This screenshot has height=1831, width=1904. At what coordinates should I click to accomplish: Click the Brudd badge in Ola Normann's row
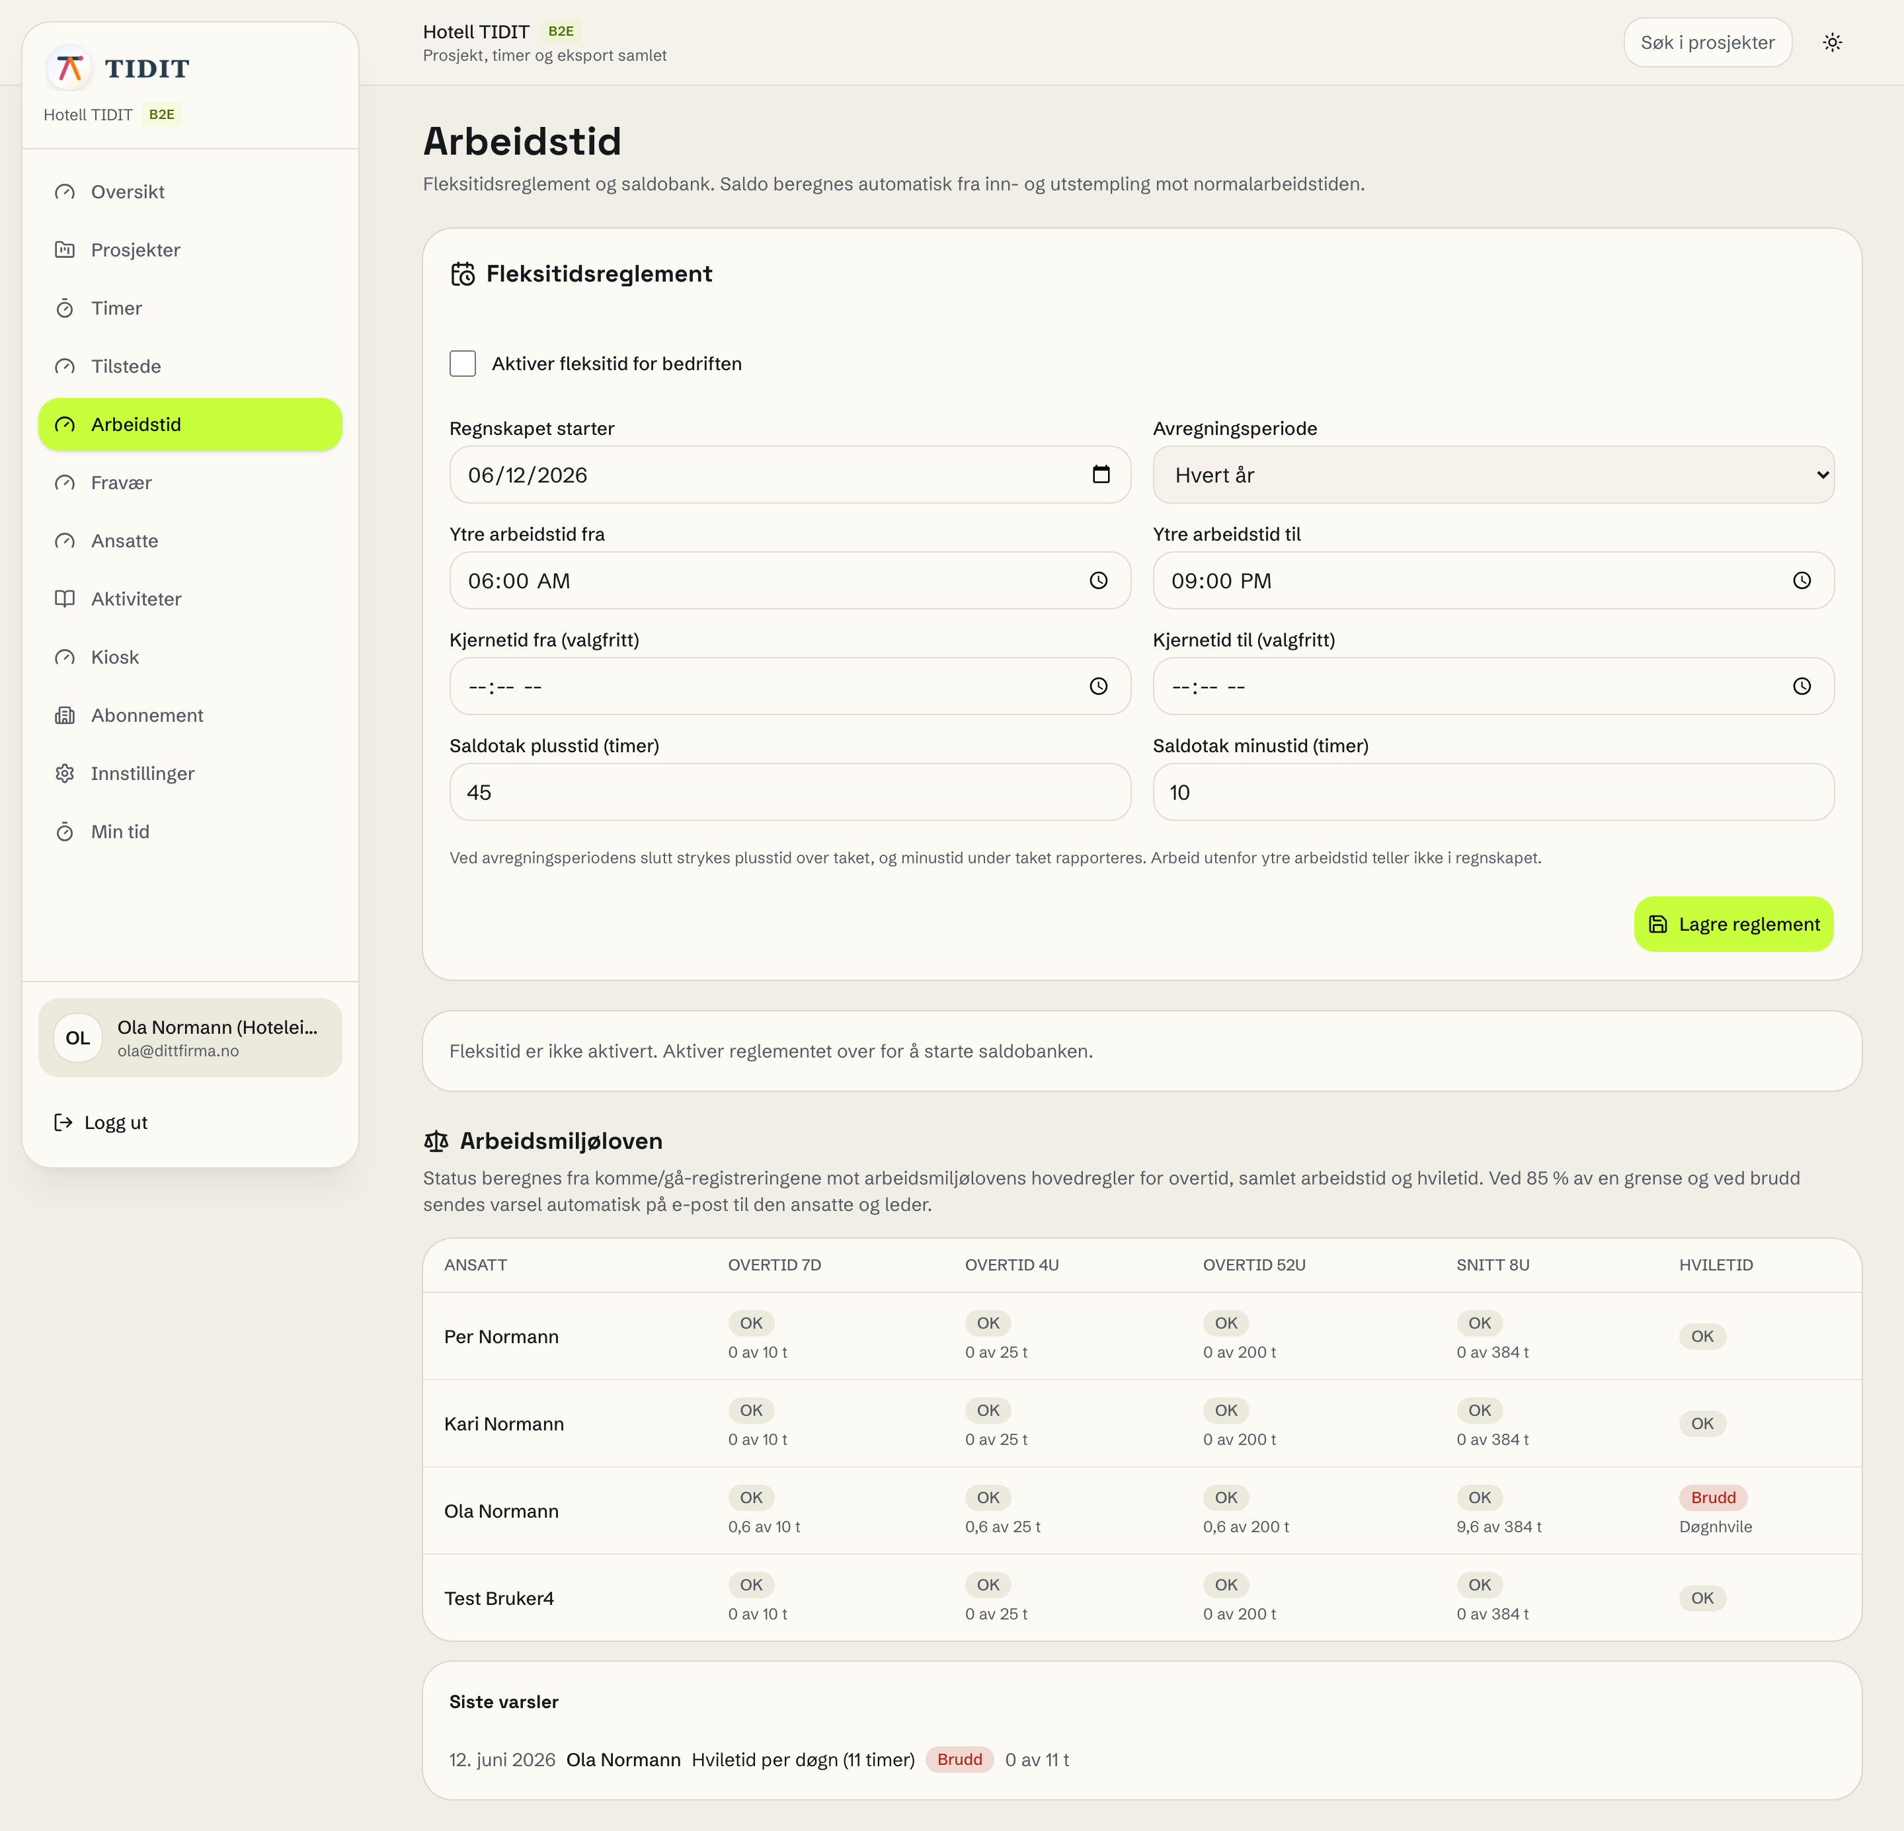(x=1713, y=1497)
